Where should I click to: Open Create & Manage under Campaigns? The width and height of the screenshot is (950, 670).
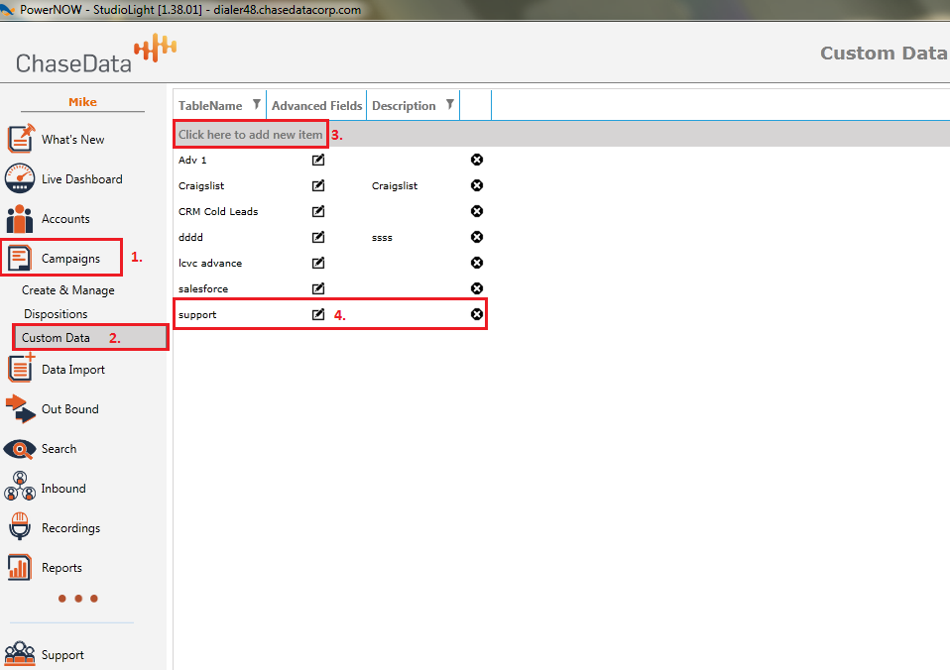pyautogui.click(x=68, y=290)
